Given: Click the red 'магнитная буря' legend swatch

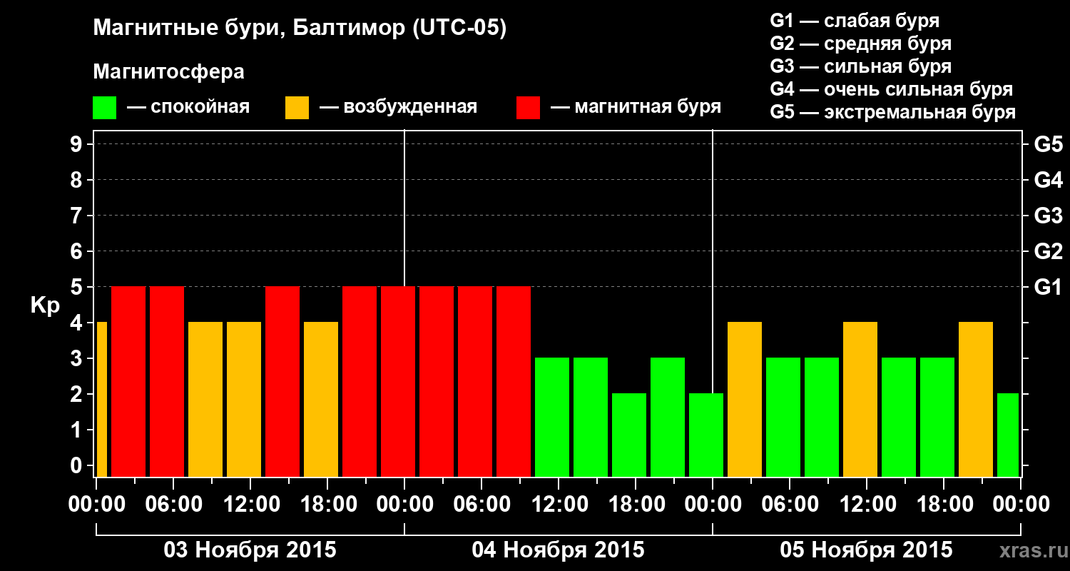Looking at the screenshot, I should (528, 108).
